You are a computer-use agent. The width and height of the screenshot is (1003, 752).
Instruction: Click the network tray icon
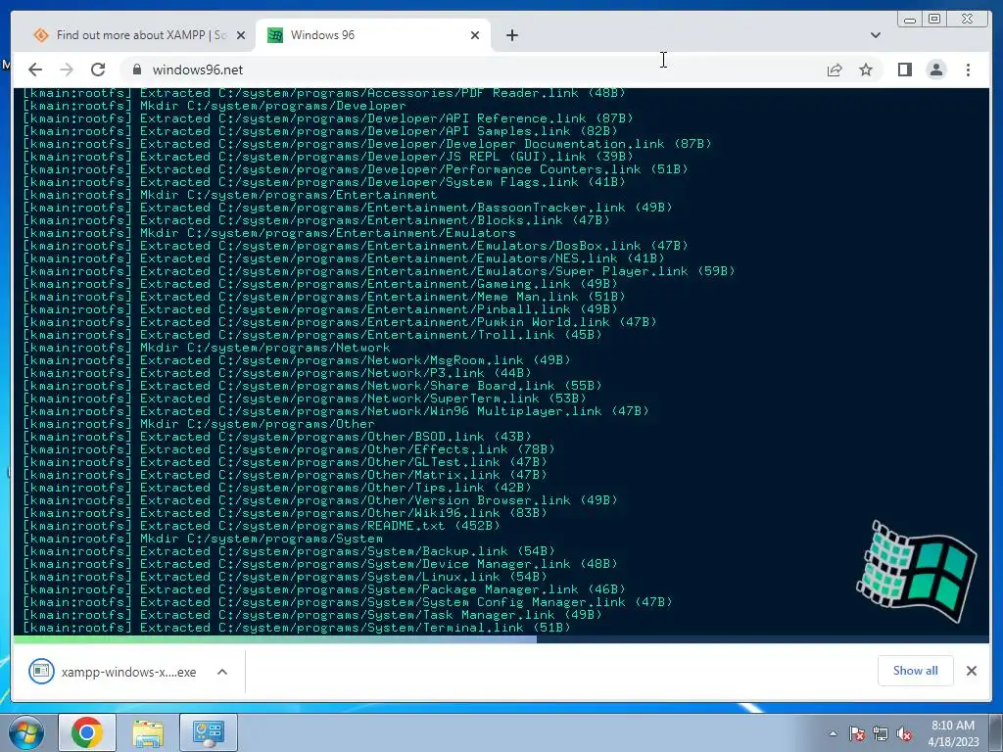click(881, 733)
